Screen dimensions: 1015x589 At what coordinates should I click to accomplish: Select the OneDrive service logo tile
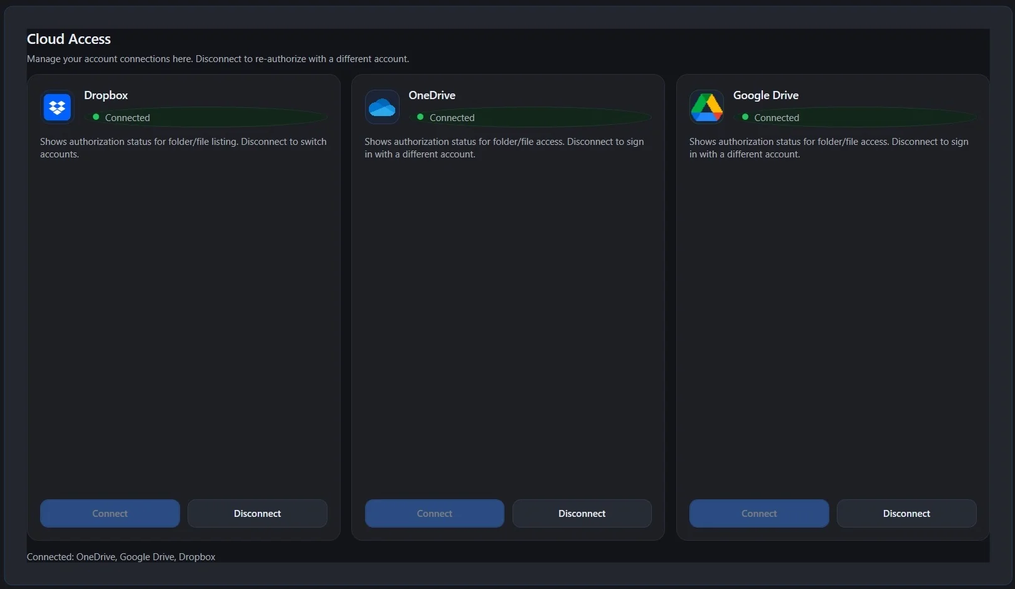click(x=381, y=107)
